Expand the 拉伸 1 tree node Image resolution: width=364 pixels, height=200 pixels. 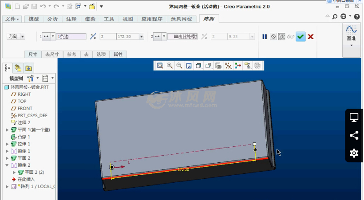click(7, 144)
